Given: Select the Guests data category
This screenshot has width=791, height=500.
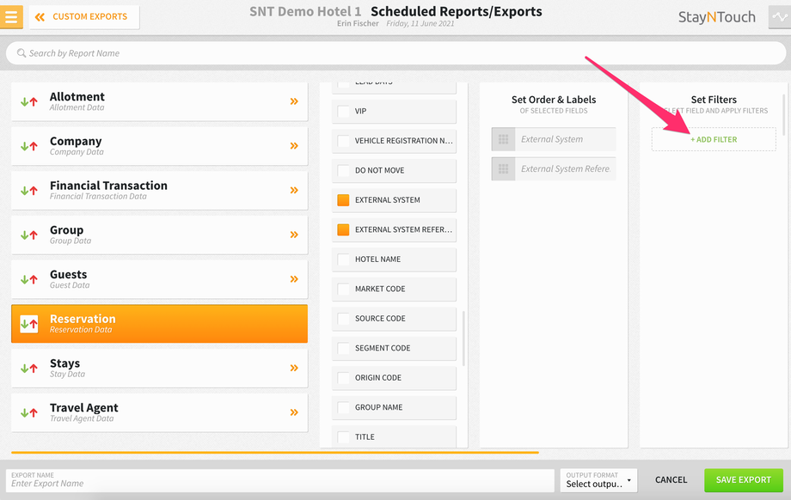Looking at the screenshot, I should point(159,278).
